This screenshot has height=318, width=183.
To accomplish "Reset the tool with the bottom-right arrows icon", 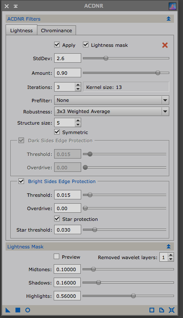I will pyautogui.click(x=171, y=310).
